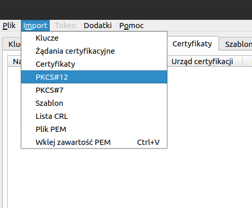Select Żądania certyfikacyjne import option
Screen dimensions: 252x208
tap(94, 51)
